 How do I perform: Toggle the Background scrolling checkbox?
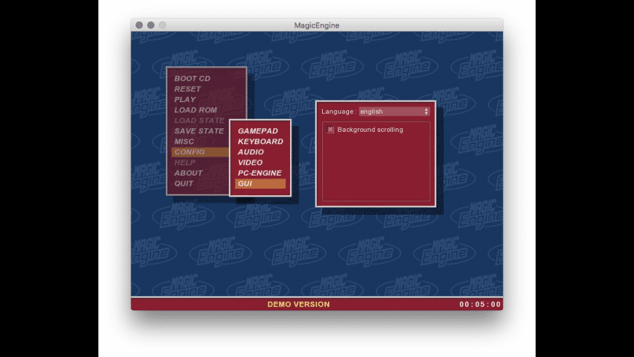330,130
